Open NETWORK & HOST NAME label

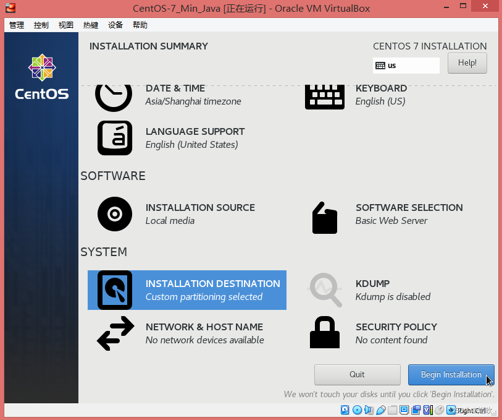[204, 327]
